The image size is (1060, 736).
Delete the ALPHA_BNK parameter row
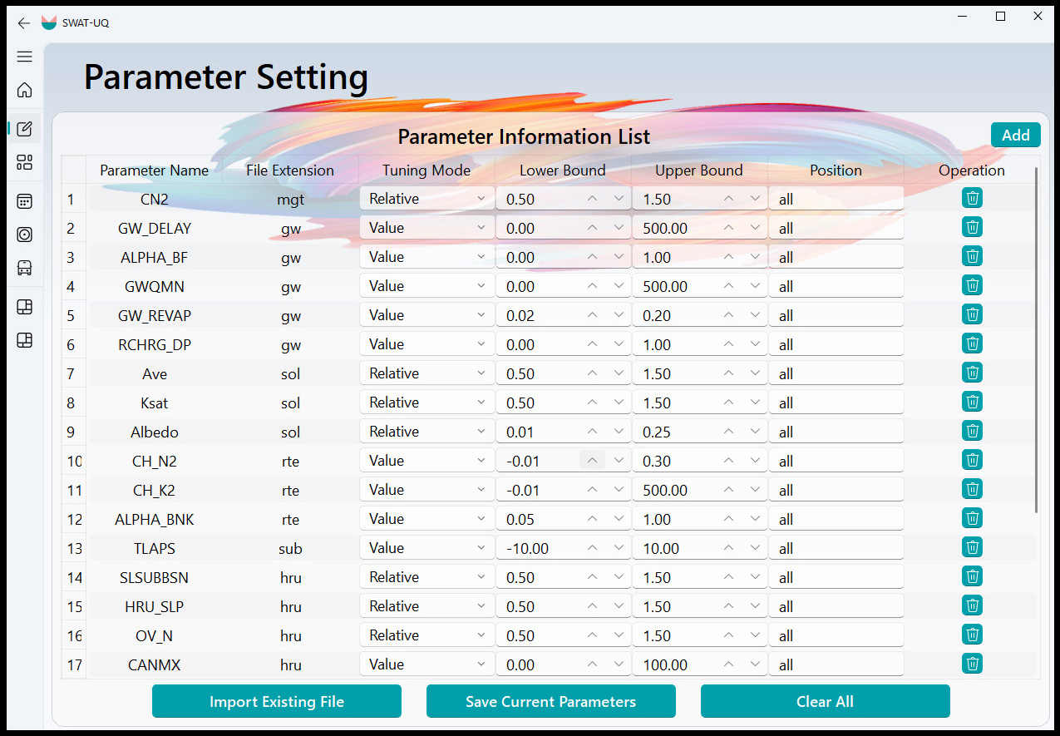(x=972, y=518)
